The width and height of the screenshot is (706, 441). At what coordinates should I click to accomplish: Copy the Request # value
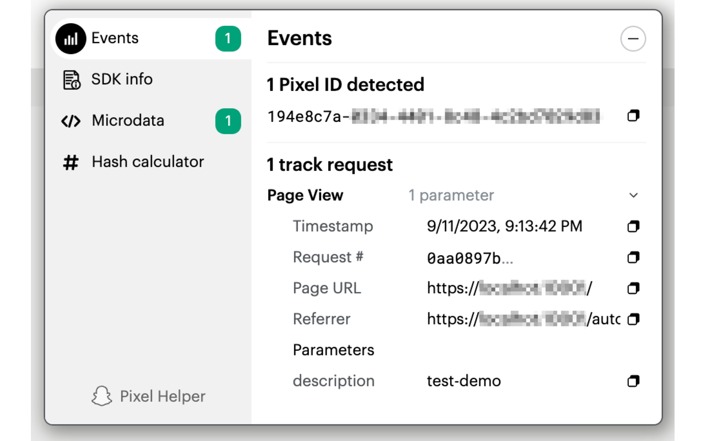click(x=633, y=257)
